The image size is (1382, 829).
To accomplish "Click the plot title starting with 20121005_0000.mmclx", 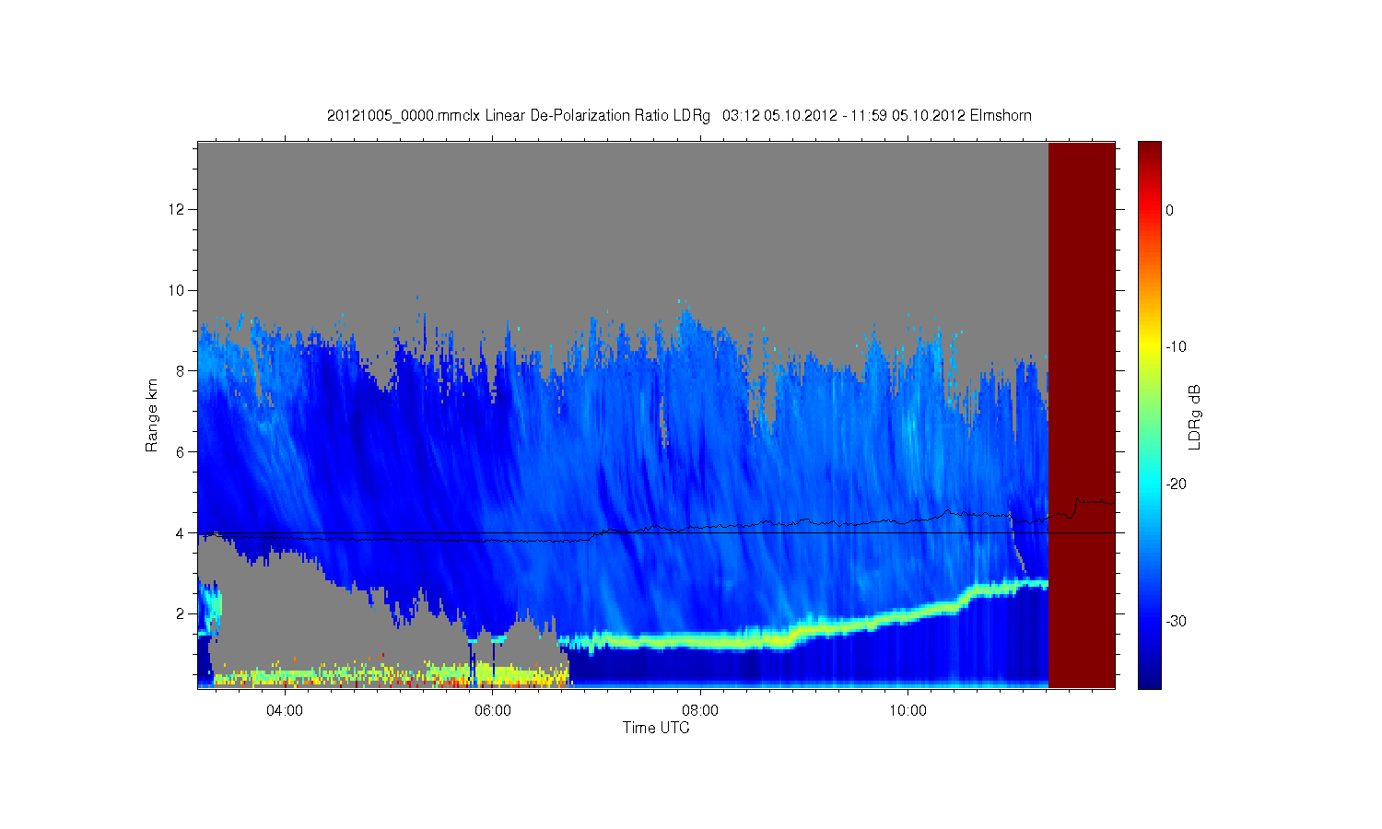I will coord(679,116).
